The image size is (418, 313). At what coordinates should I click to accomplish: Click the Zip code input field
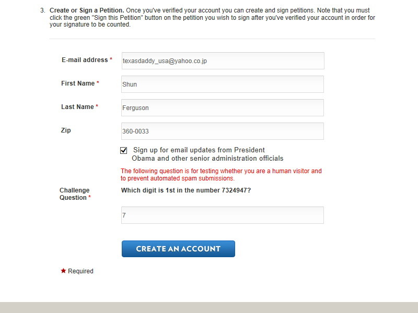tap(223, 131)
